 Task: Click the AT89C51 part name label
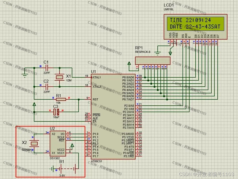point(97,161)
